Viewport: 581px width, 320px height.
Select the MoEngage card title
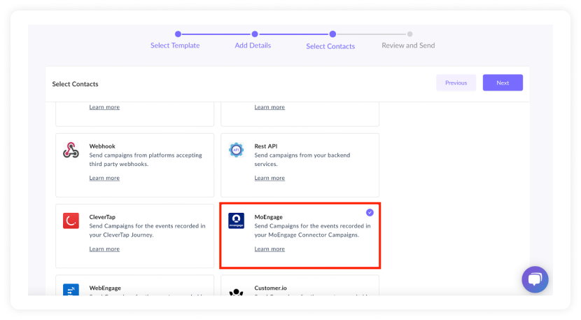click(x=269, y=217)
